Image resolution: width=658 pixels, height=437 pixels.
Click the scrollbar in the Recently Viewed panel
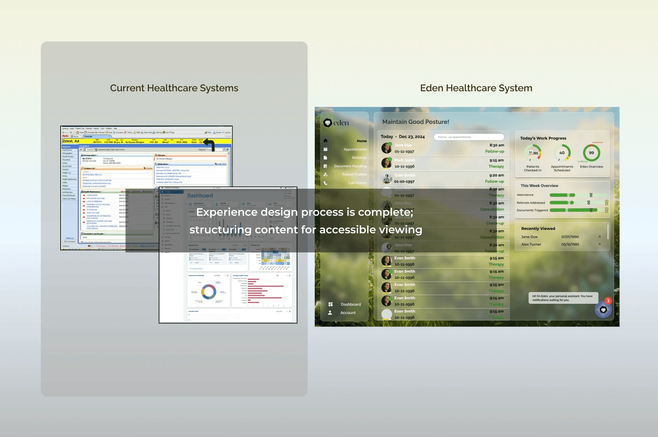[x=608, y=232]
